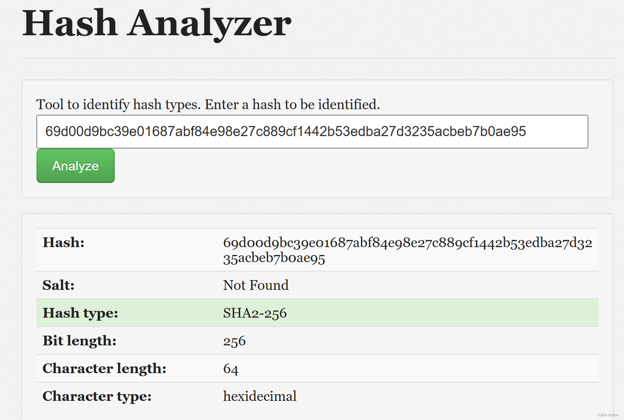Screen dimensions: 624x420
Task: Click the 64 character length value
Action: click(230, 369)
